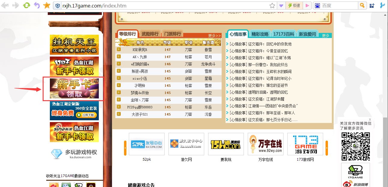Open article 今昔圣诞回忆
Screen dimensions: 388x187
pos(277,51)
